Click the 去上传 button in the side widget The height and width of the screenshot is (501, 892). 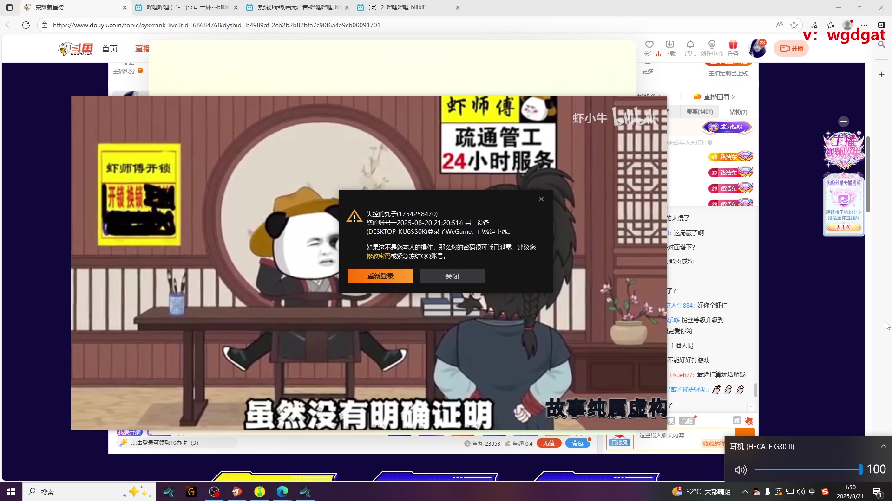click(843, 227)
